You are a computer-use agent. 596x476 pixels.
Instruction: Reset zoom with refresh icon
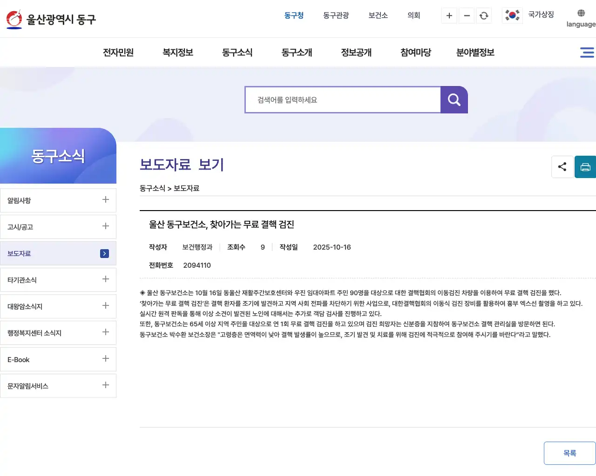(484, 16)
